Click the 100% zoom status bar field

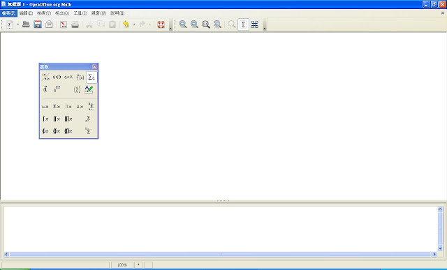pyautogui.click(x=122, y=265)
